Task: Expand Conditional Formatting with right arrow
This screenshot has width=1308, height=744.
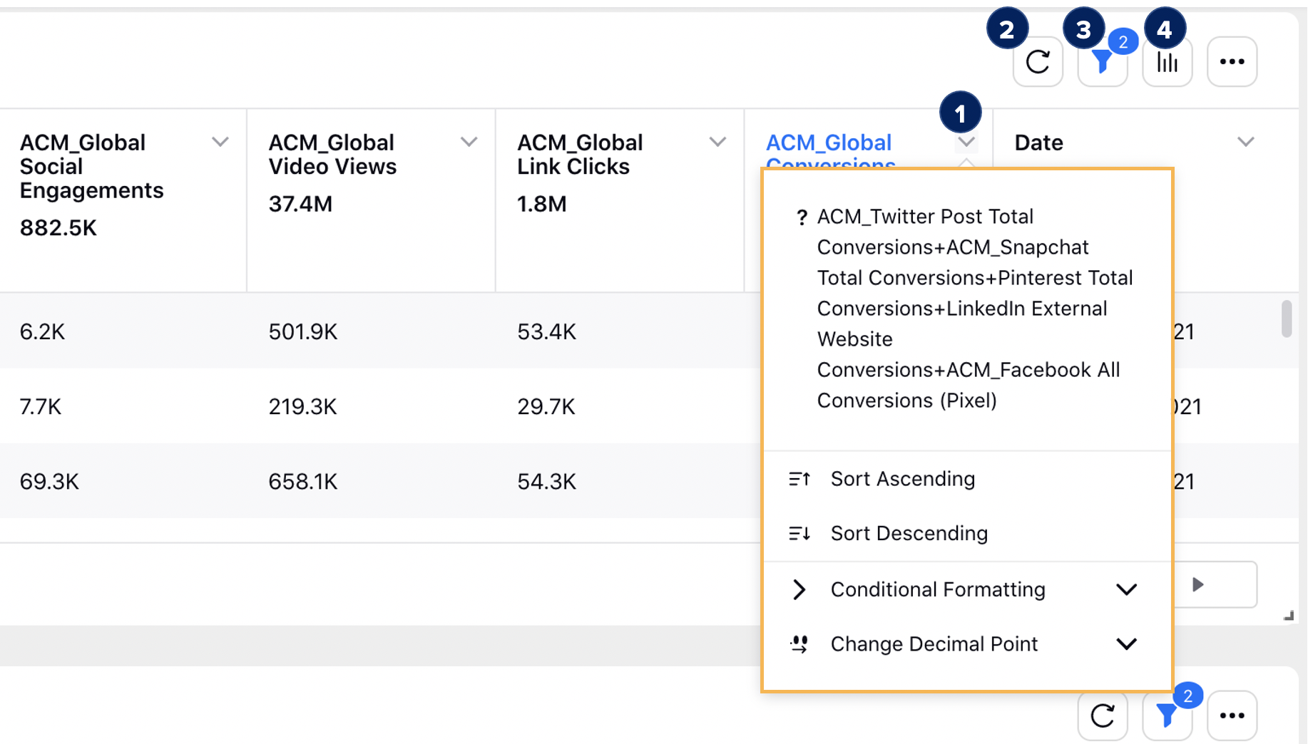Action: coord(799,589)
